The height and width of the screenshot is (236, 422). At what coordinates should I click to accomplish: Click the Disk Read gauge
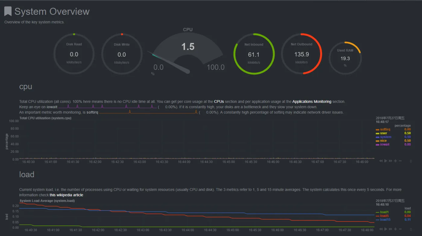[x=74, y=54]
